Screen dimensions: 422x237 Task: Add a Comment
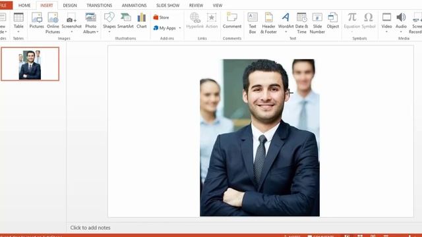tap(232, 20)
